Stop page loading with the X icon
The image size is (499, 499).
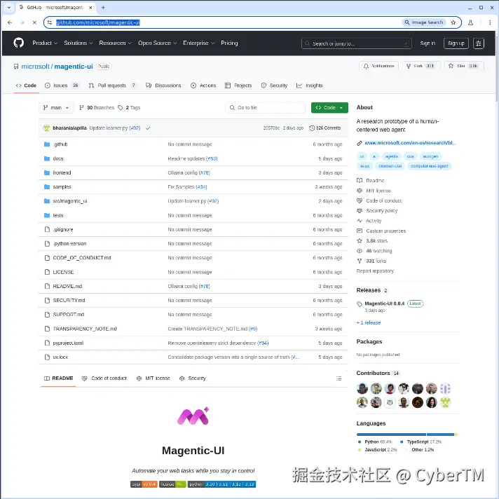[x=34, y=22]
